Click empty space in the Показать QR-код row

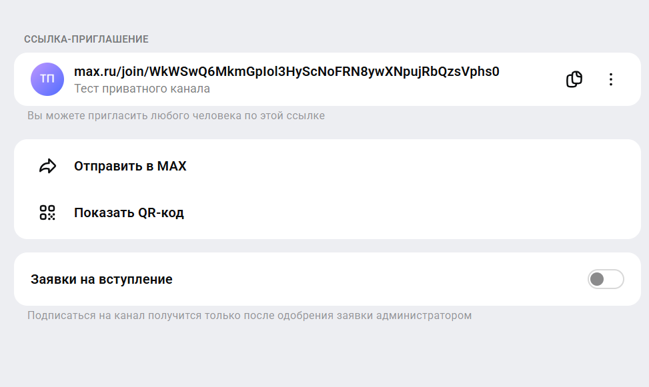[x=394, y=212]
